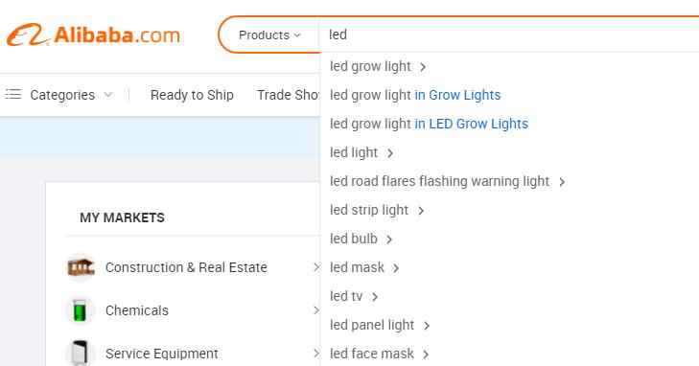Open the Products search type dropdown
This screenshot has height=366, width=699.
point(269,34)
